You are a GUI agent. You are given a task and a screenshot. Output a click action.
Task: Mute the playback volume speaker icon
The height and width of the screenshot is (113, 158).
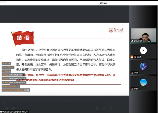(6, 108)
